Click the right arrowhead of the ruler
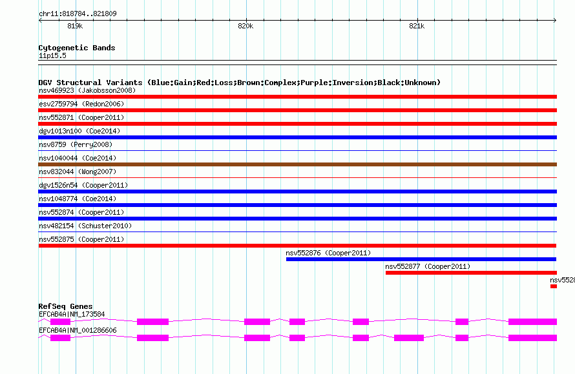 click(555, 20)
